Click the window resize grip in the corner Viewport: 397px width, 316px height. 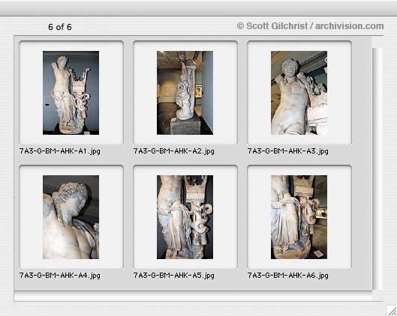(x=392, y=311)
